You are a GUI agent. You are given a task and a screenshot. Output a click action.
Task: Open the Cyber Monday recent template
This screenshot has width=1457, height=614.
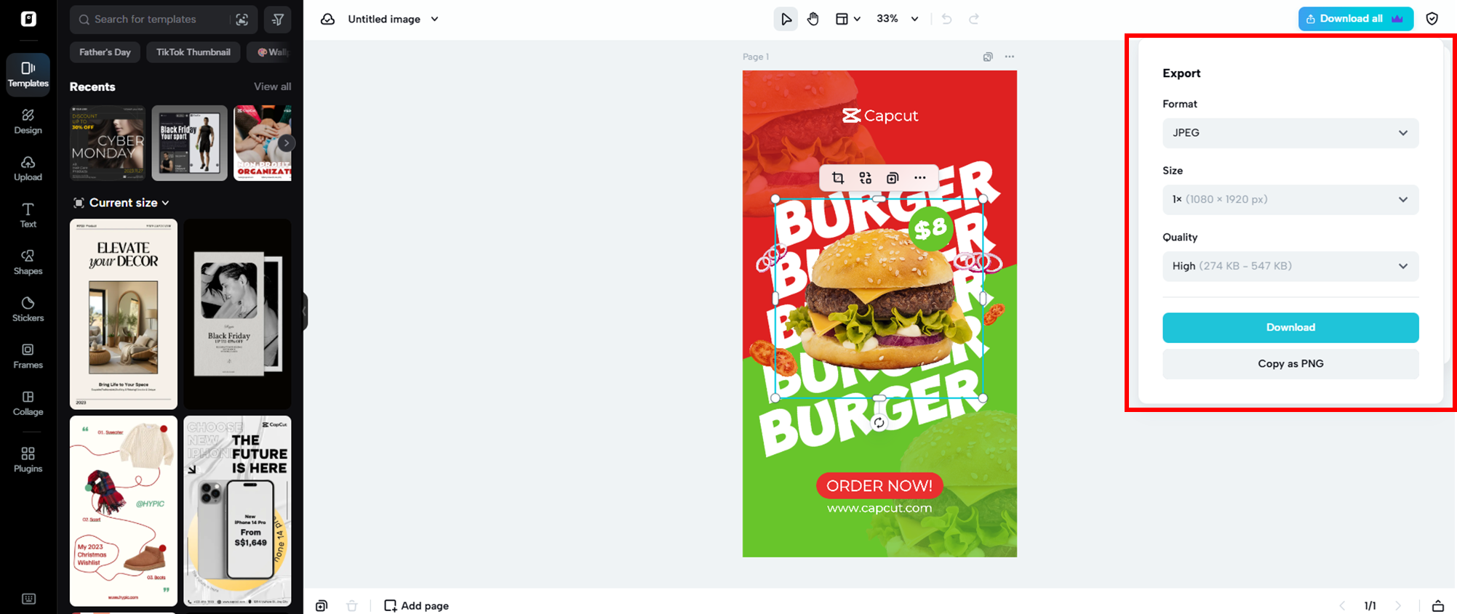108,143
